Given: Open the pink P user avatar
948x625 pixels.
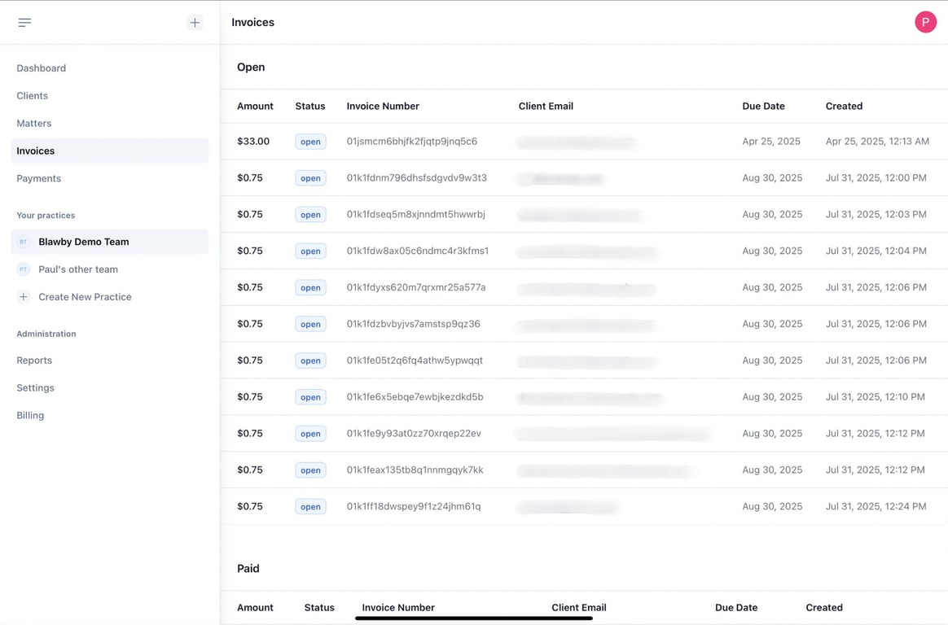Looking at the screenshot, I should (x=925, y=22).
